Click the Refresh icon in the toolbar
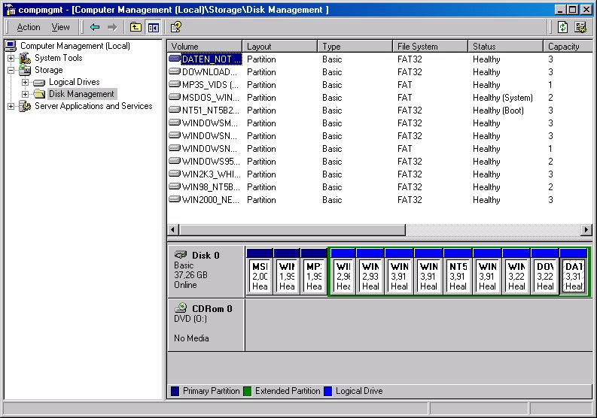The image size is (597, 418). click(563, 27)
